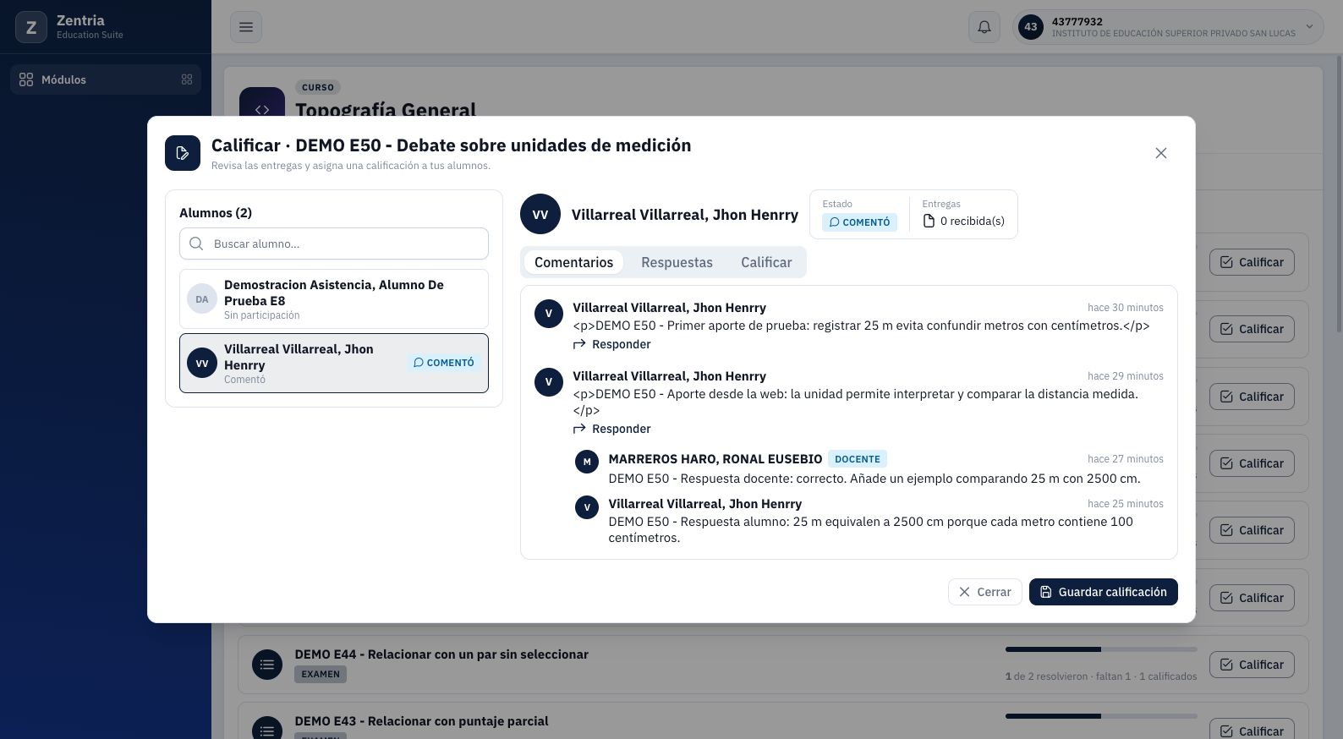This screenshot has height=739, width=1343.
Task: Close the Calificar dialog with the X icon
Action: point(1161,153)
